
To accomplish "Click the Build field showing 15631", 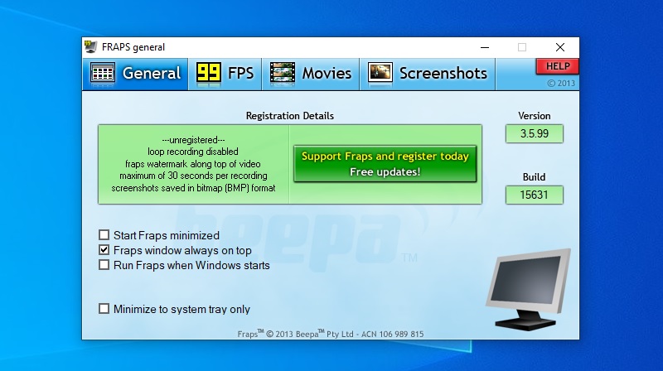I will (535, 195).
